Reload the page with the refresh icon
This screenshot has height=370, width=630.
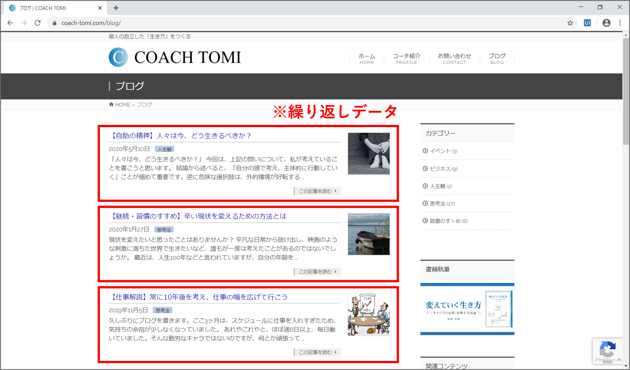click(38, 23)
